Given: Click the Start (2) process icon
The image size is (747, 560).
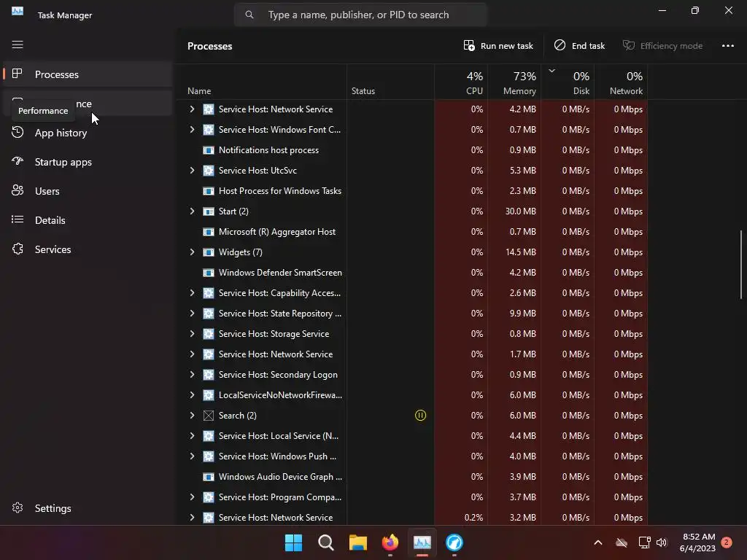Looking at the screenshot, I should coord(208,211).
